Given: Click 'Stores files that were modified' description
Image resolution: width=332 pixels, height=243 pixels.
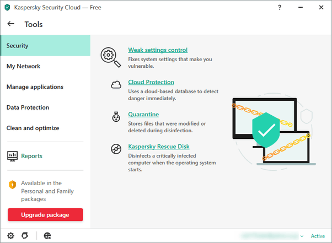Looking at the screenshot, I should tap(167, 127).
